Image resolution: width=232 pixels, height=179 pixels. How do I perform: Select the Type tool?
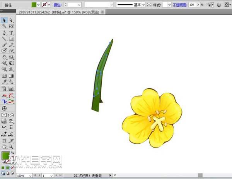(11, 33)
